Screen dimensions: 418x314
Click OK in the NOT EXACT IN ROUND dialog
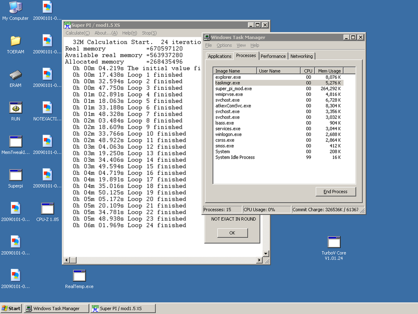click(232, 233)
